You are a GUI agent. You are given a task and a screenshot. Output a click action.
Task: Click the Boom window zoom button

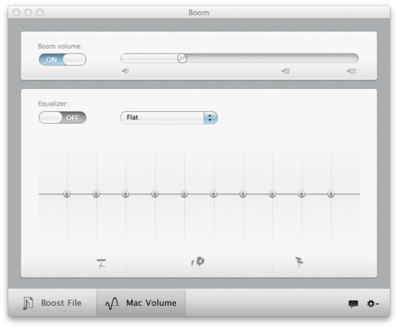[x=40, y=13]
